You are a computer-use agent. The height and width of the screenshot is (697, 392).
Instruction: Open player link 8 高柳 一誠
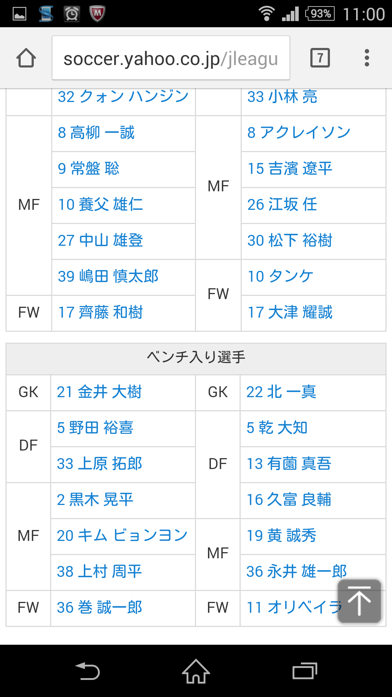(x=96, y=133)
